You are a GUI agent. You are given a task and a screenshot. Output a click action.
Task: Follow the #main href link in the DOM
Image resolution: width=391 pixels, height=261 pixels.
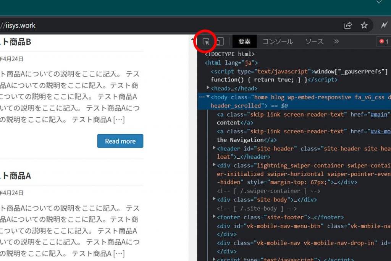tap(379, 115)
